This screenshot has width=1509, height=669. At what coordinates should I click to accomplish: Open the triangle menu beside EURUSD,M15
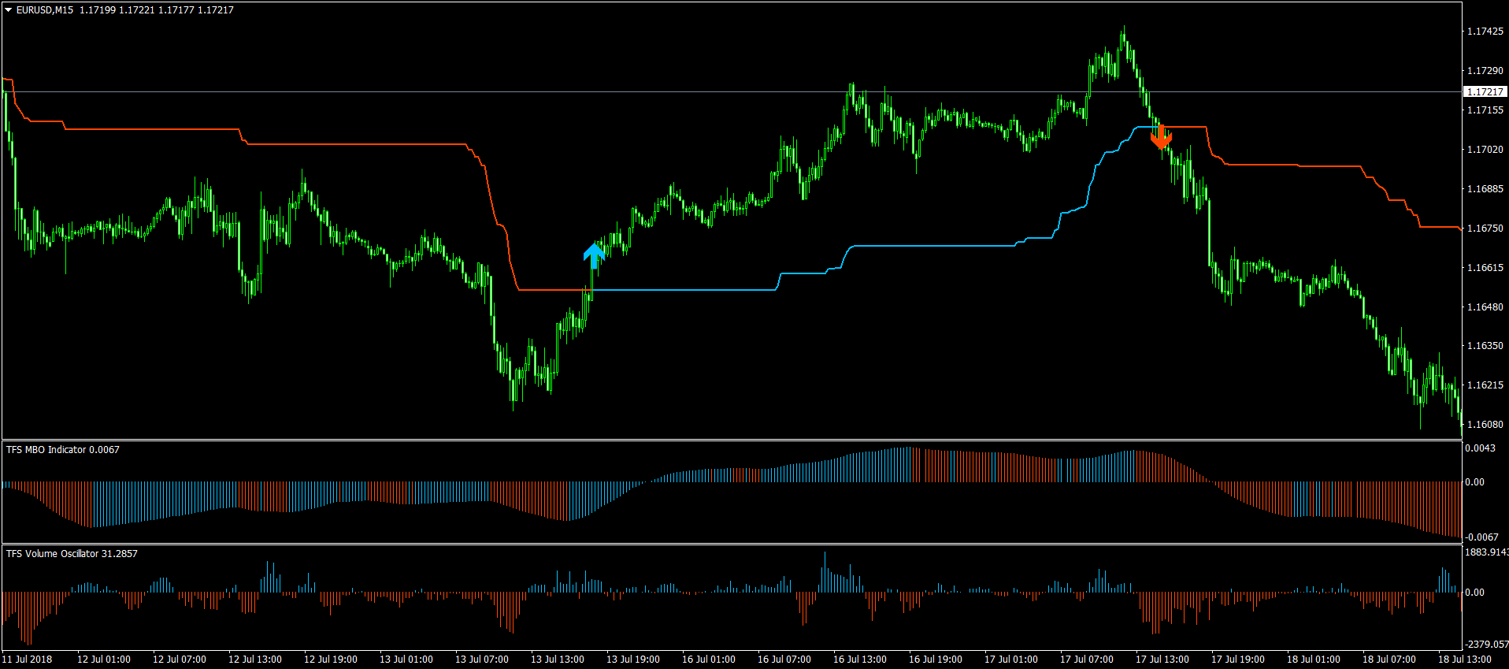[x=8, y=10]
